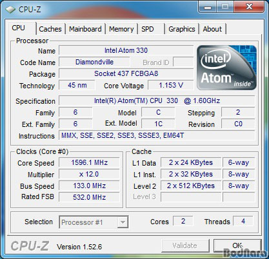
Task: Click the Intel Atom inside logo
Action: click(x=226, y=68)
